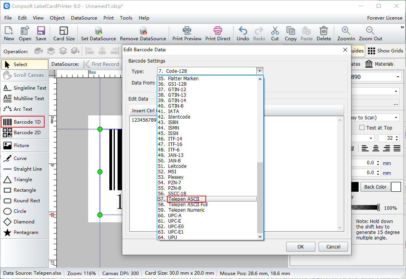Open the Tools menu
The width and height of the screenshot is (406, 279).
[126, 18]
